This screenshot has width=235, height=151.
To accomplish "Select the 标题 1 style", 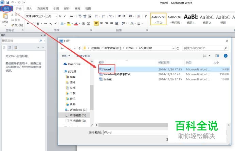I will point(191,19).
